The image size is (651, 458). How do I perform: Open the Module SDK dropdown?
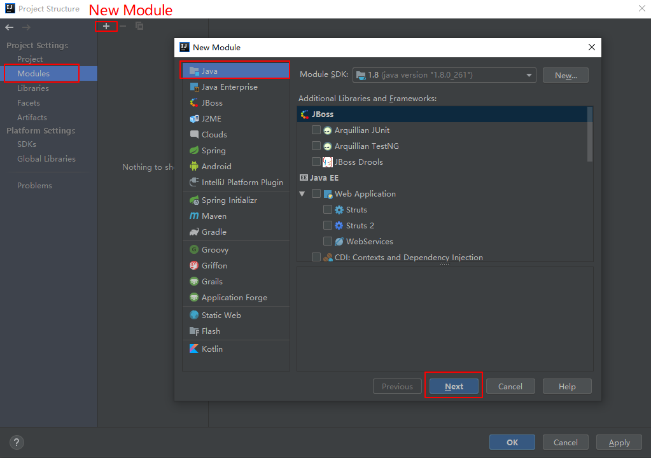point(444,75)
